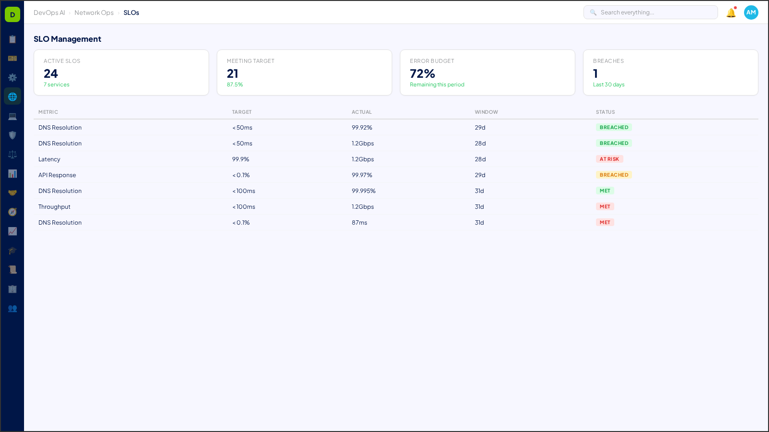Go to DevOps AI breadcrumb
Image resolution: width=769 pixels, height=432 pixels.
point(50,12)
